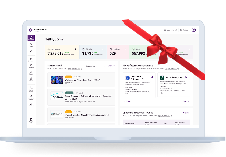Open the Comparison sidebar icon
Screen dimensions: 226x157
click(x=31, y=66)
